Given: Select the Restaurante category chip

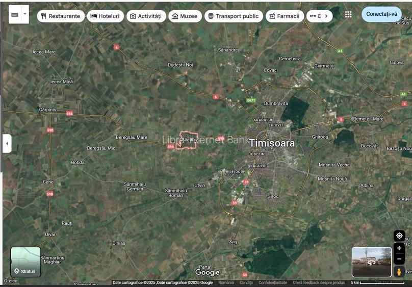Looking at the screenshot, I should (x=61, y=16).
